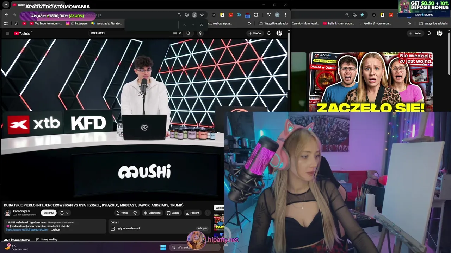Open Wszystkie zakładki folder, right browser

[433, 24]
